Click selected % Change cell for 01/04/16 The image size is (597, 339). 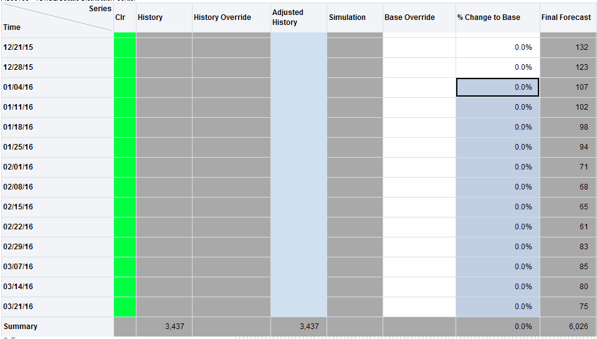point(498,87)
